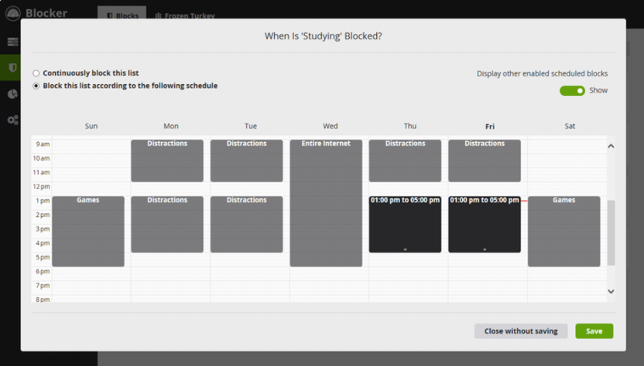The width and height of the screenshot is (644, 366).
Task: Click the schedule vertical scrollbar thumb
Action: click(x=611, y=232)
